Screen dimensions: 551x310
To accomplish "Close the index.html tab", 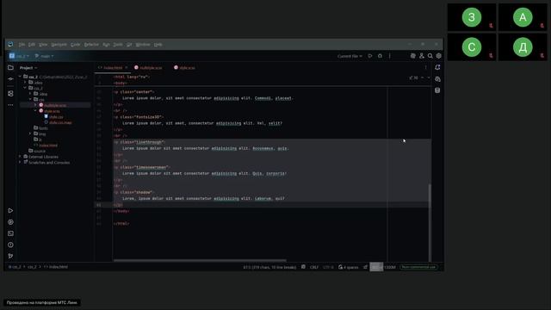I will point(127,67).
